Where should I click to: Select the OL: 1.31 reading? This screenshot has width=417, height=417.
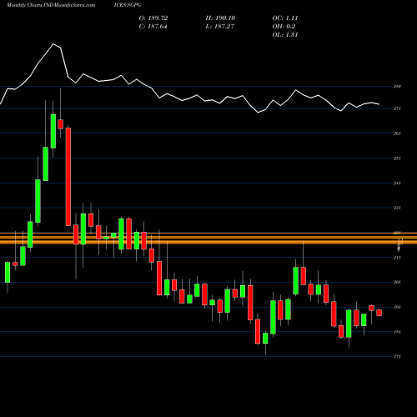pos(285,35)
